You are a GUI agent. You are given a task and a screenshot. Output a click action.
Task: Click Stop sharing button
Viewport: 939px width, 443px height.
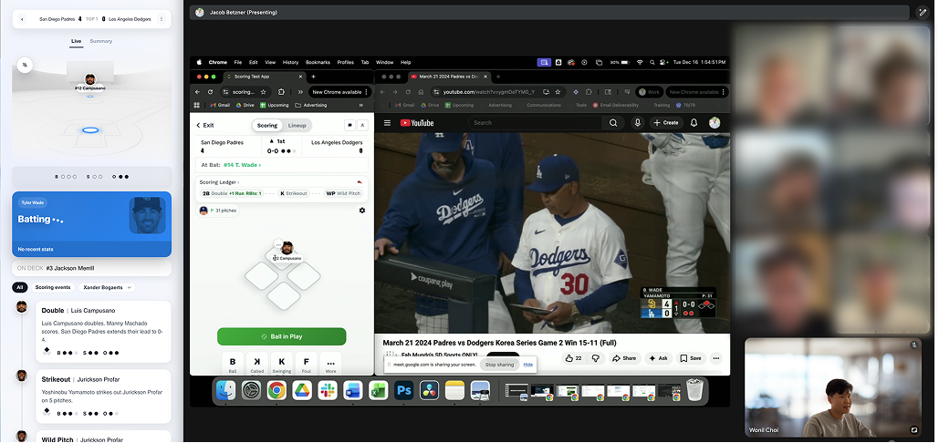point(499,365)
